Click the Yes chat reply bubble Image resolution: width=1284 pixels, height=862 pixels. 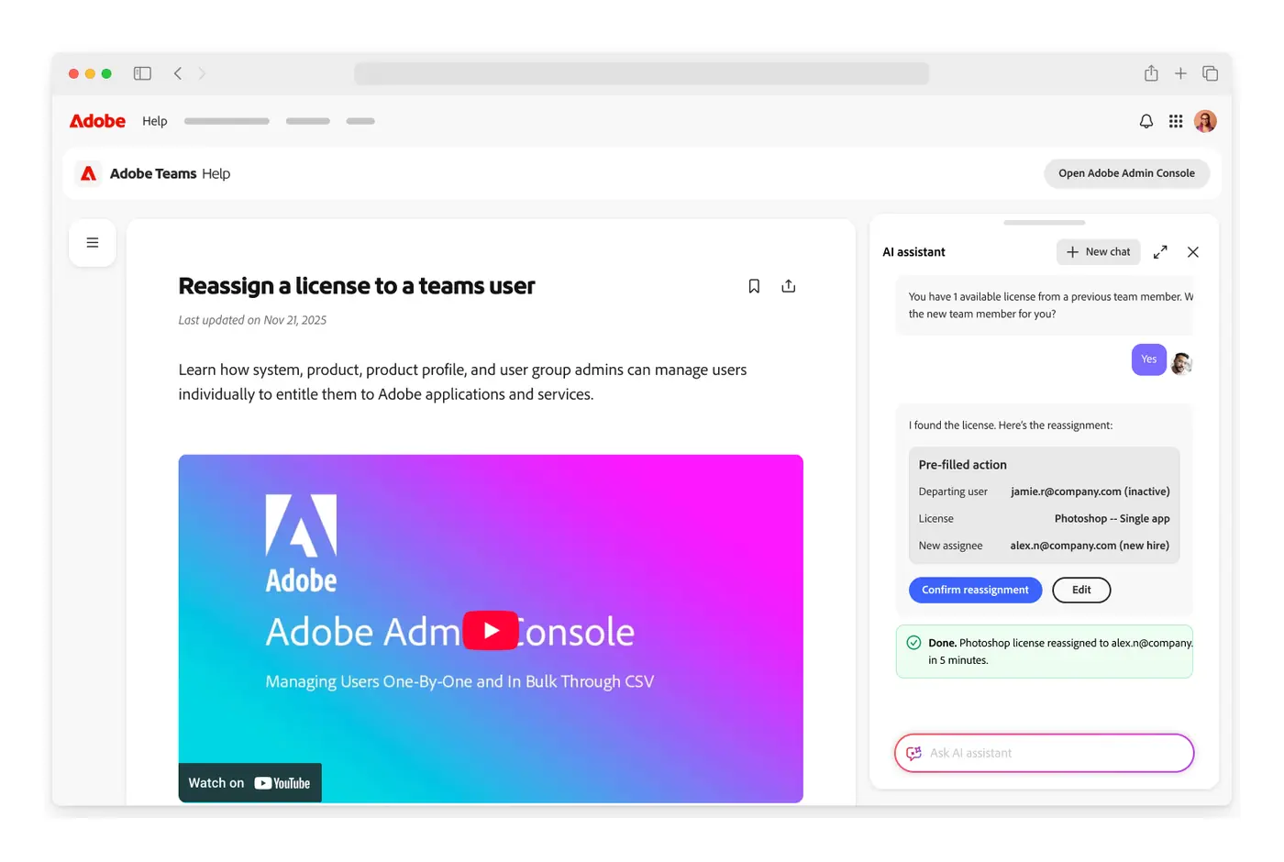pos(1149,359)
